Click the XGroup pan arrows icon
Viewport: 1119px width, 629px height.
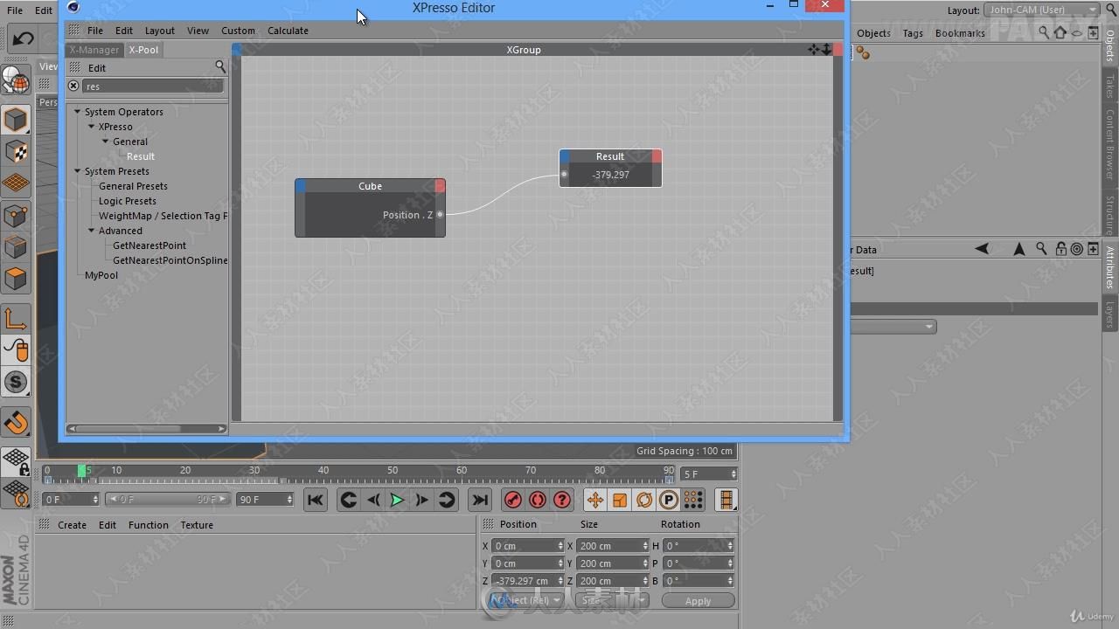[813, 50]
